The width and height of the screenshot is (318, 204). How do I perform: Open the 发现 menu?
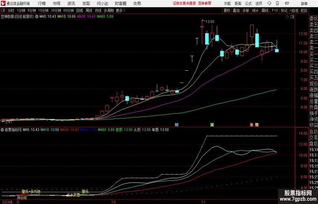(86, 3)
